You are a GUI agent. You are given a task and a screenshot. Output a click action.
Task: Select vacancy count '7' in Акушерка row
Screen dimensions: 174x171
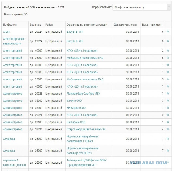[x=163, y=151]
